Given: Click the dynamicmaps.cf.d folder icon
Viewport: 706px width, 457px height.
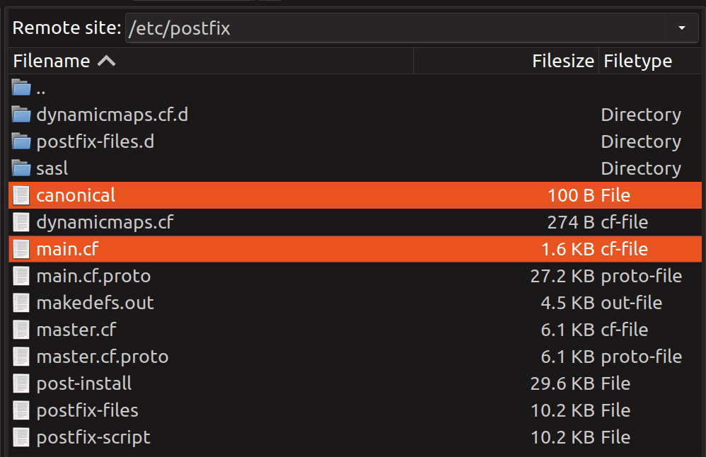Looking at the screenshot, I should coord(21,115).
